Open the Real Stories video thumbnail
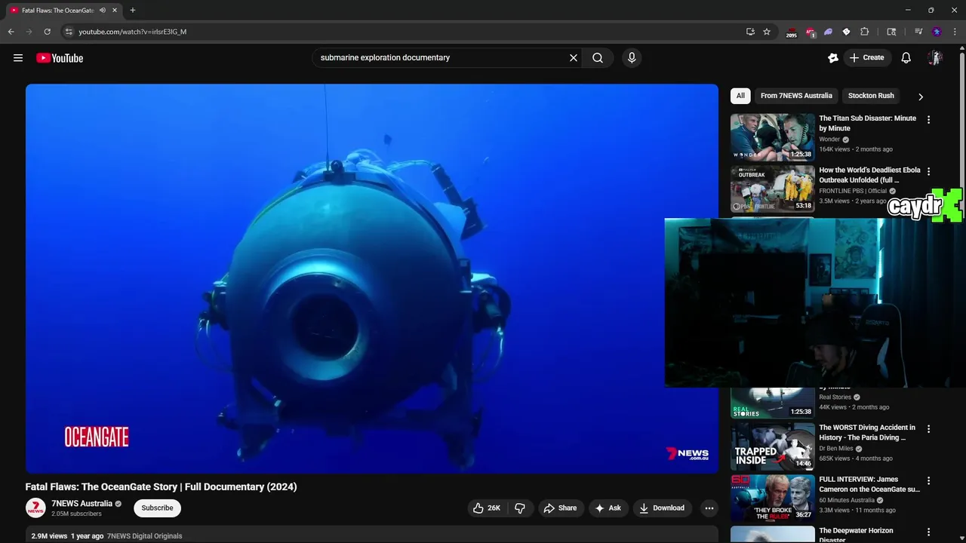 pyautogui.click(x=773, y=403)
